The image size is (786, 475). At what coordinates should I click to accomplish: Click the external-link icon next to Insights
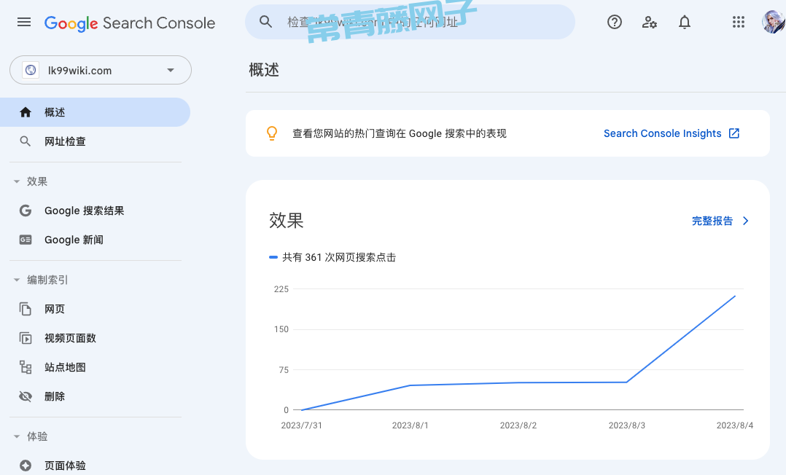[734, 133]
